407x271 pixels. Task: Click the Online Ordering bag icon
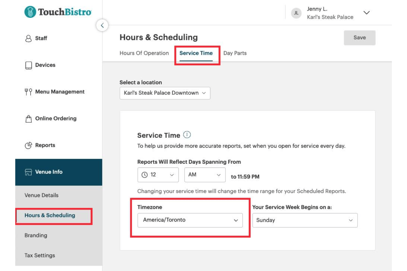[28, 119]
